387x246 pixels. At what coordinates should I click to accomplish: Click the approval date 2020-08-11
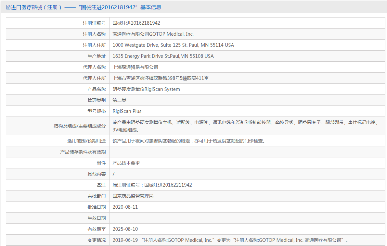point(125,207)
